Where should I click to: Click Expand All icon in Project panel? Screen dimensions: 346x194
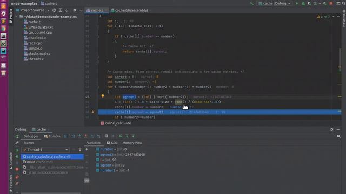[x=61, y=10]
